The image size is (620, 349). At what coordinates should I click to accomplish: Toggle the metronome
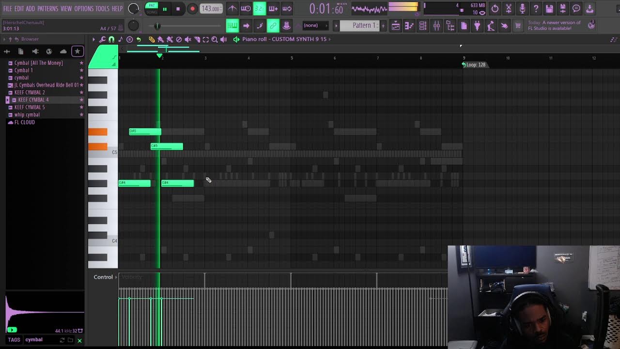pos(232,8)
